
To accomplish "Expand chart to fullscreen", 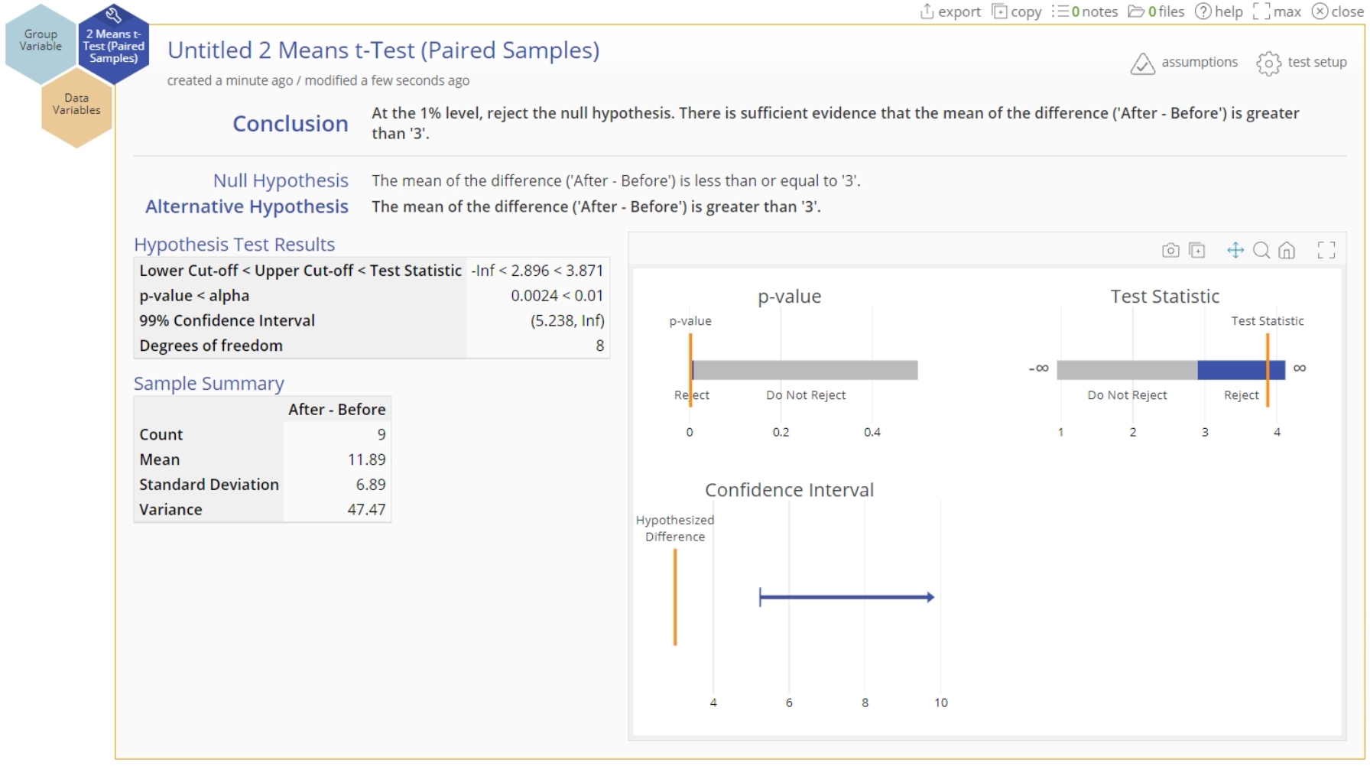I will tap(1326, 251).
